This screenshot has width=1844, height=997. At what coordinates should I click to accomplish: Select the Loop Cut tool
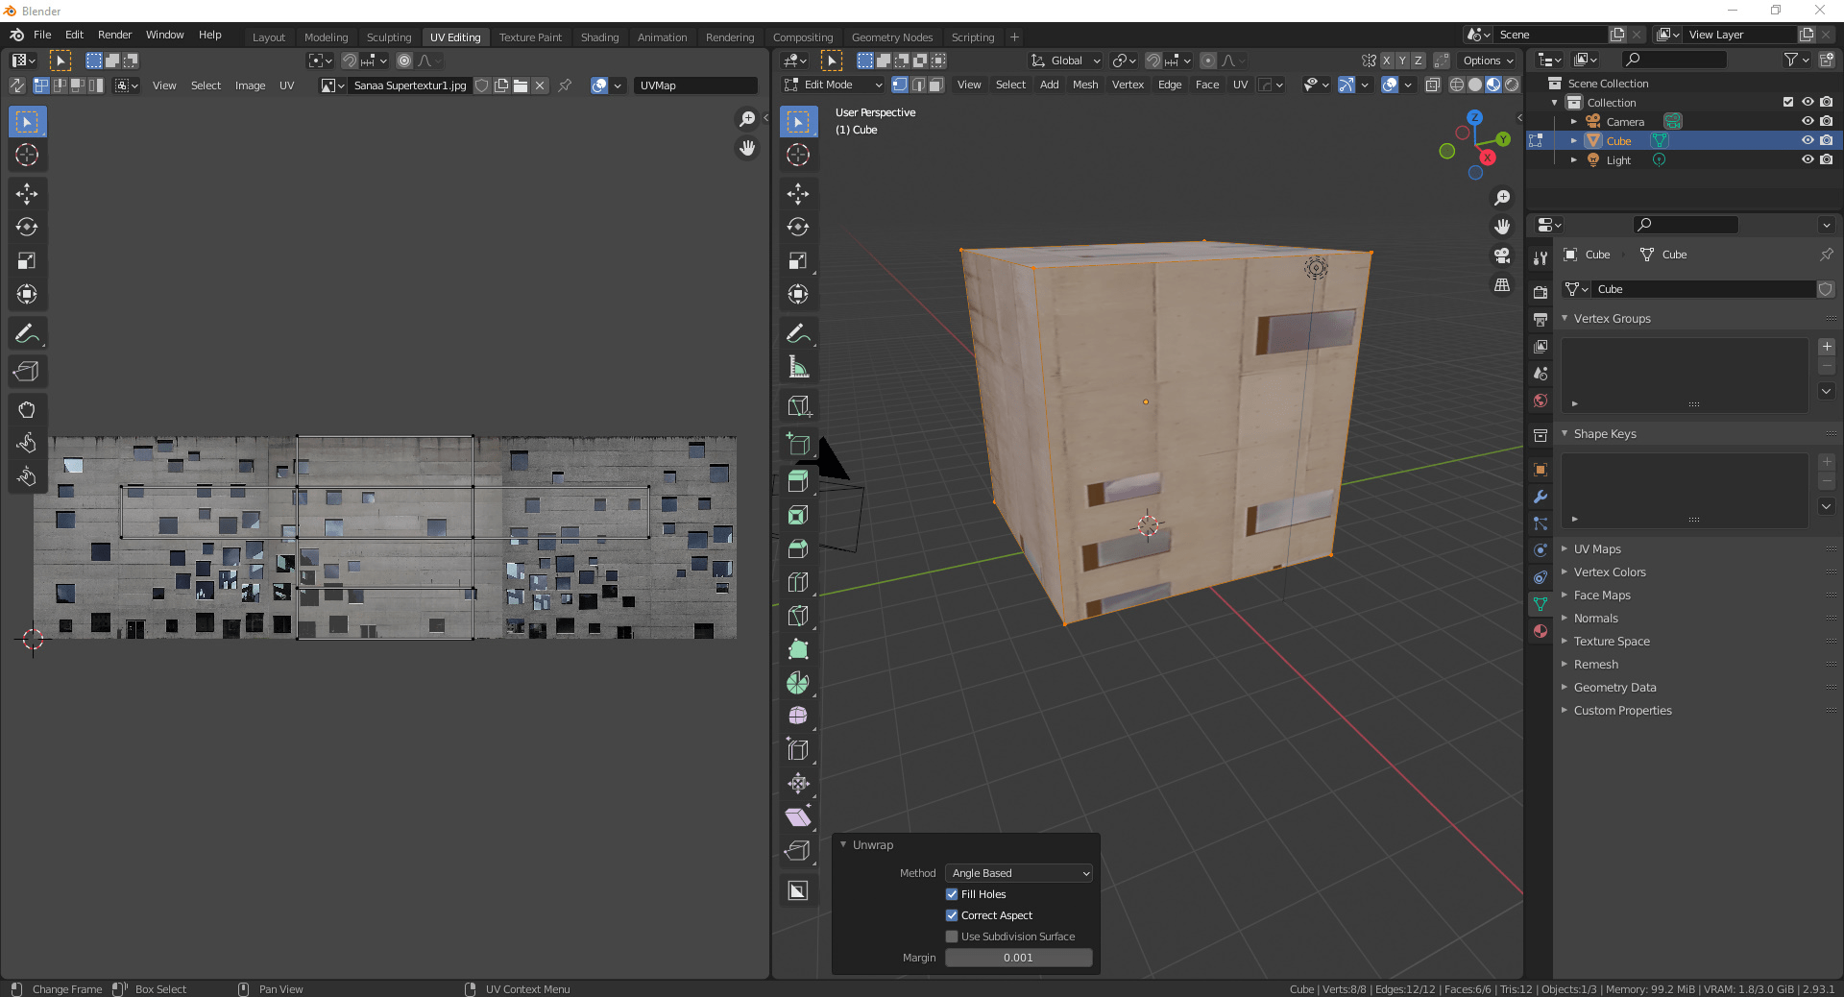tap(797, 582)
